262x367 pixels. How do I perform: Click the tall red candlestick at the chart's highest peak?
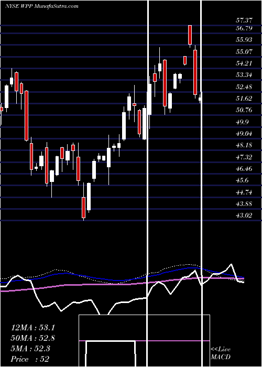(x=190, y=36)
